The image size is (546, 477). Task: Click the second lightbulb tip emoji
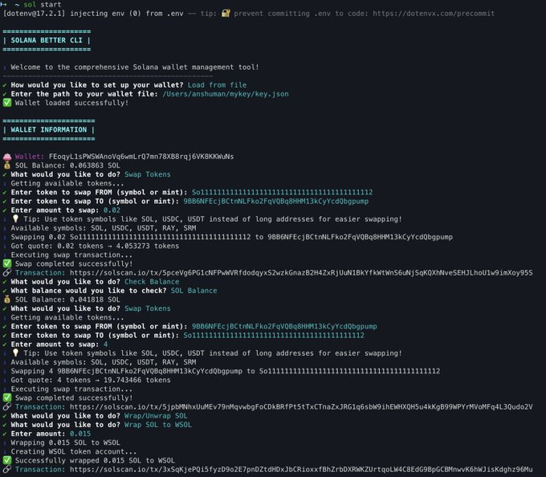click(15, 353)
